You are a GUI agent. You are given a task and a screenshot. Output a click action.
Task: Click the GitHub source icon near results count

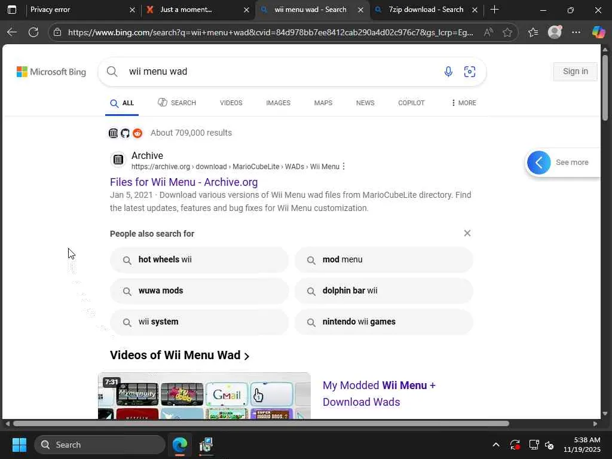click(x=125, y=133)
